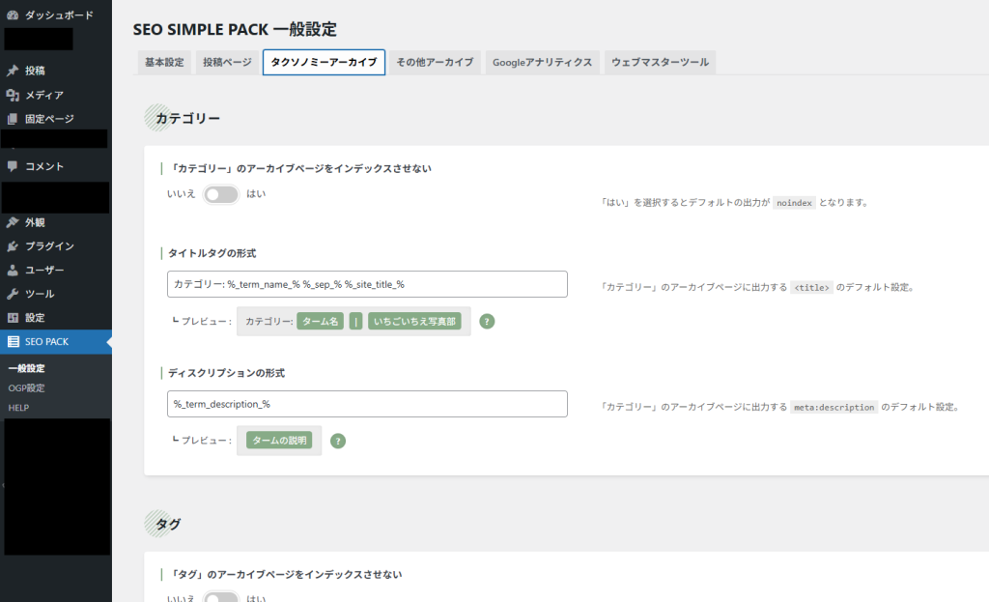Open the HELP submenu link
The image size is (989, 602).
(18, 408)
